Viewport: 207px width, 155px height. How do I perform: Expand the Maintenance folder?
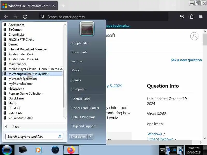point(33,64)
